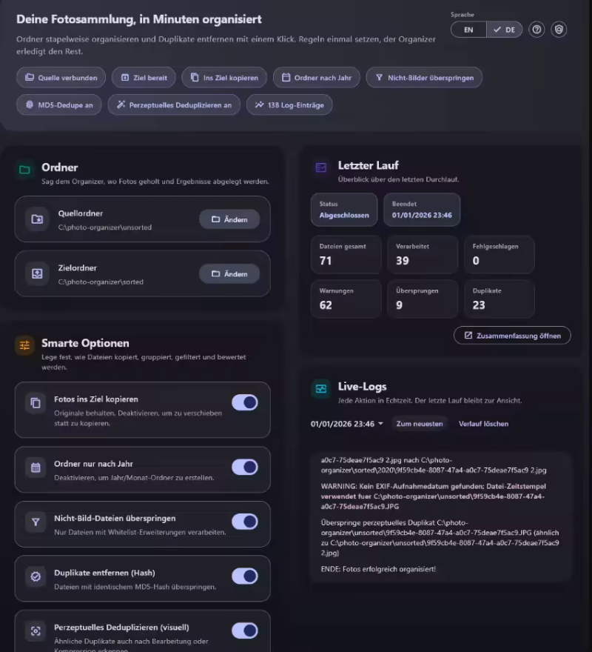Disable Ordner nur nach Jahr switch

pyautogui.click(x=245, y=467)
